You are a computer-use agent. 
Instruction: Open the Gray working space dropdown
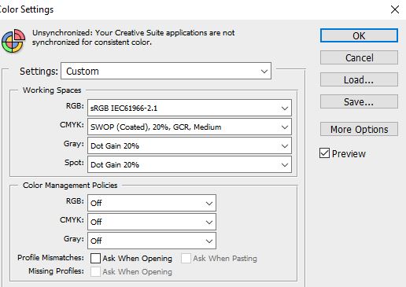click(190, 145)
